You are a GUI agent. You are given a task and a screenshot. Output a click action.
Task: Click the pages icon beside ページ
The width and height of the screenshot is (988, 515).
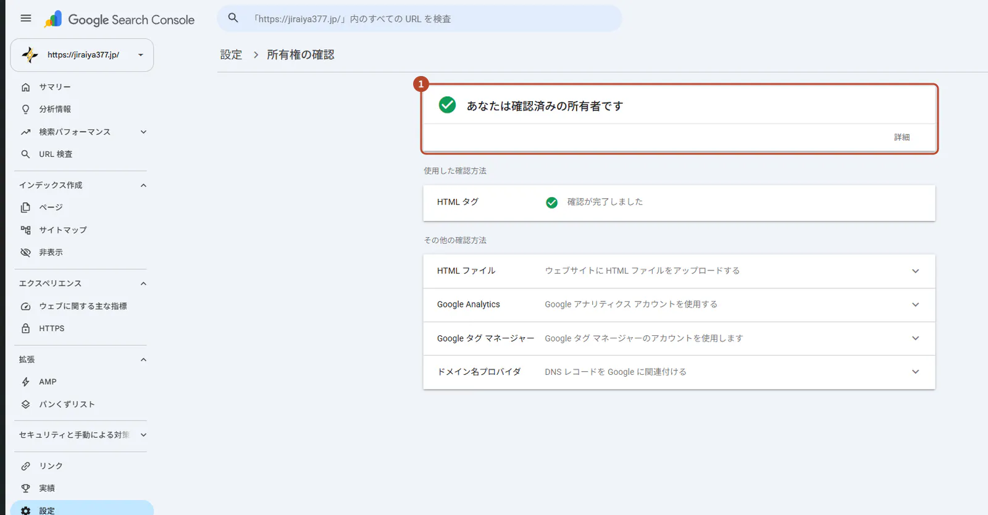pos(25,207)
